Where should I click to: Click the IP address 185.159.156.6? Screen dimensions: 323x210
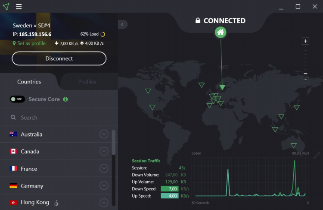pyautogui.click(x=35, y=34)
